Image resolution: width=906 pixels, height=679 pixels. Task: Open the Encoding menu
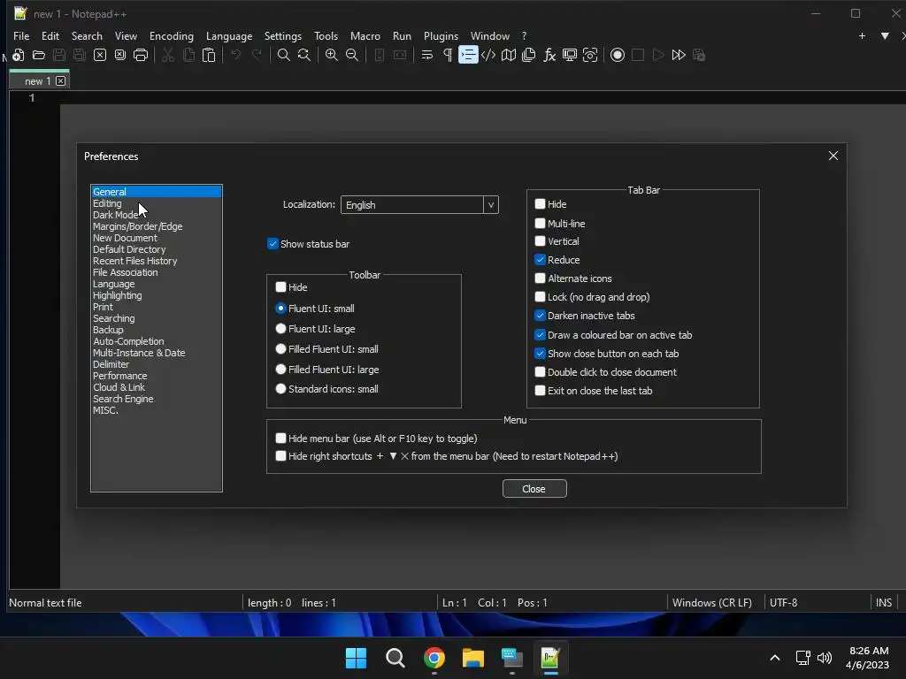(172, 35)
